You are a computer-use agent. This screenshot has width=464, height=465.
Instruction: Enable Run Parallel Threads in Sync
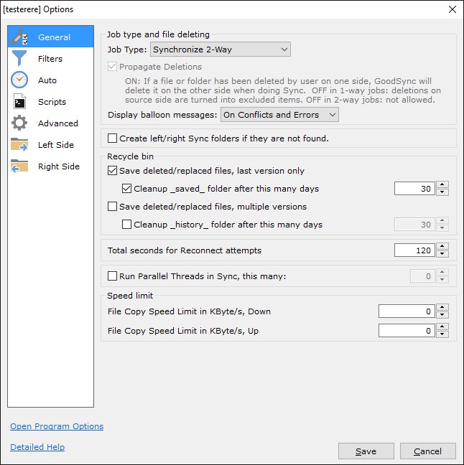(113, 276)
